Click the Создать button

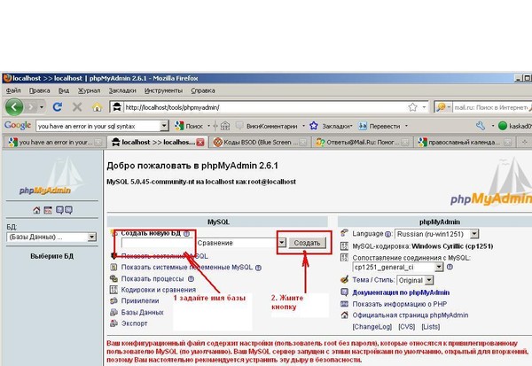point(307,243)
